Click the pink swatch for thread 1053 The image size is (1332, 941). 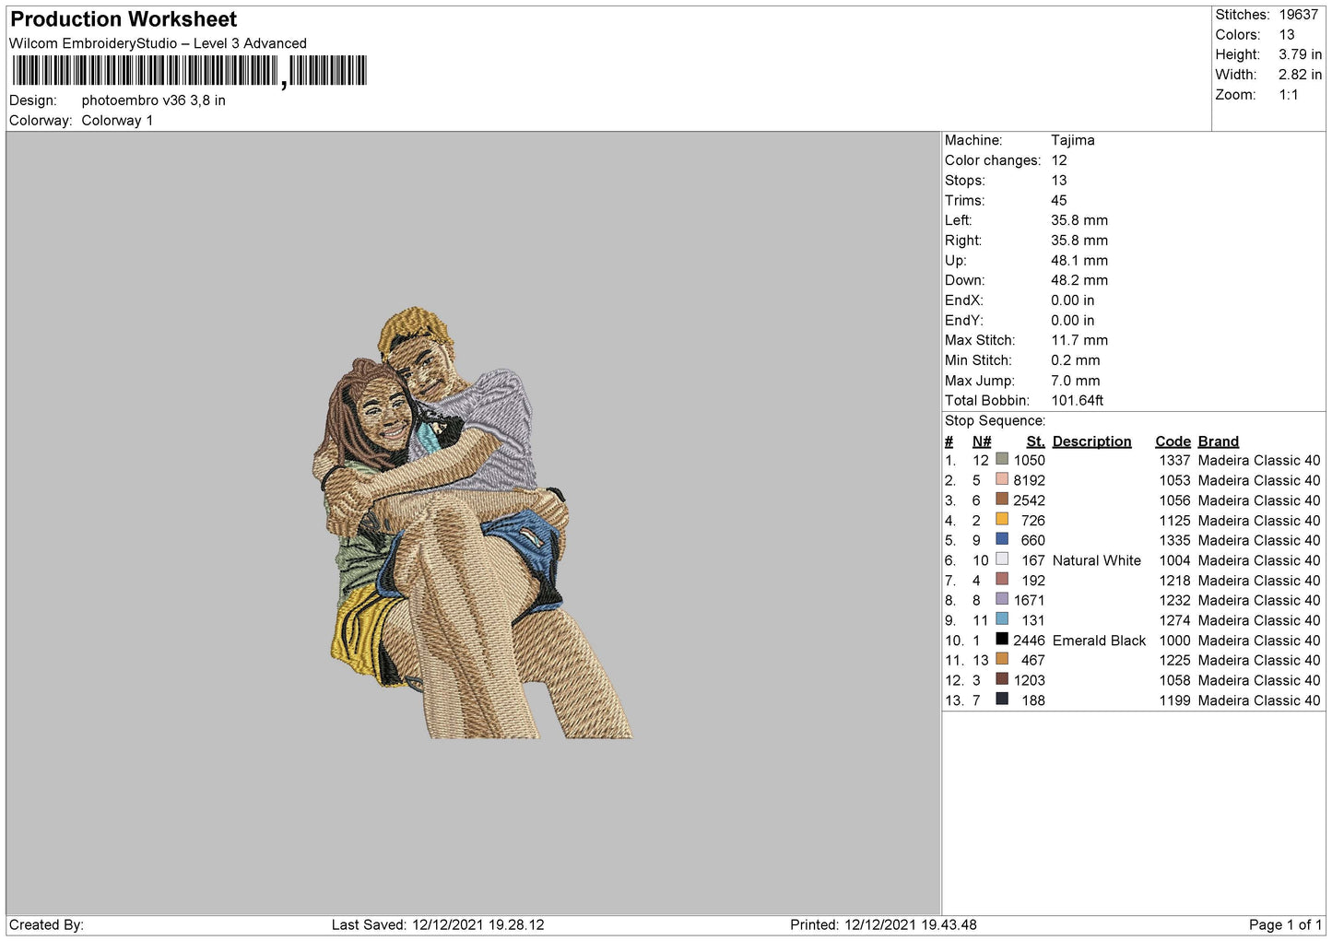coord(1002,479)
